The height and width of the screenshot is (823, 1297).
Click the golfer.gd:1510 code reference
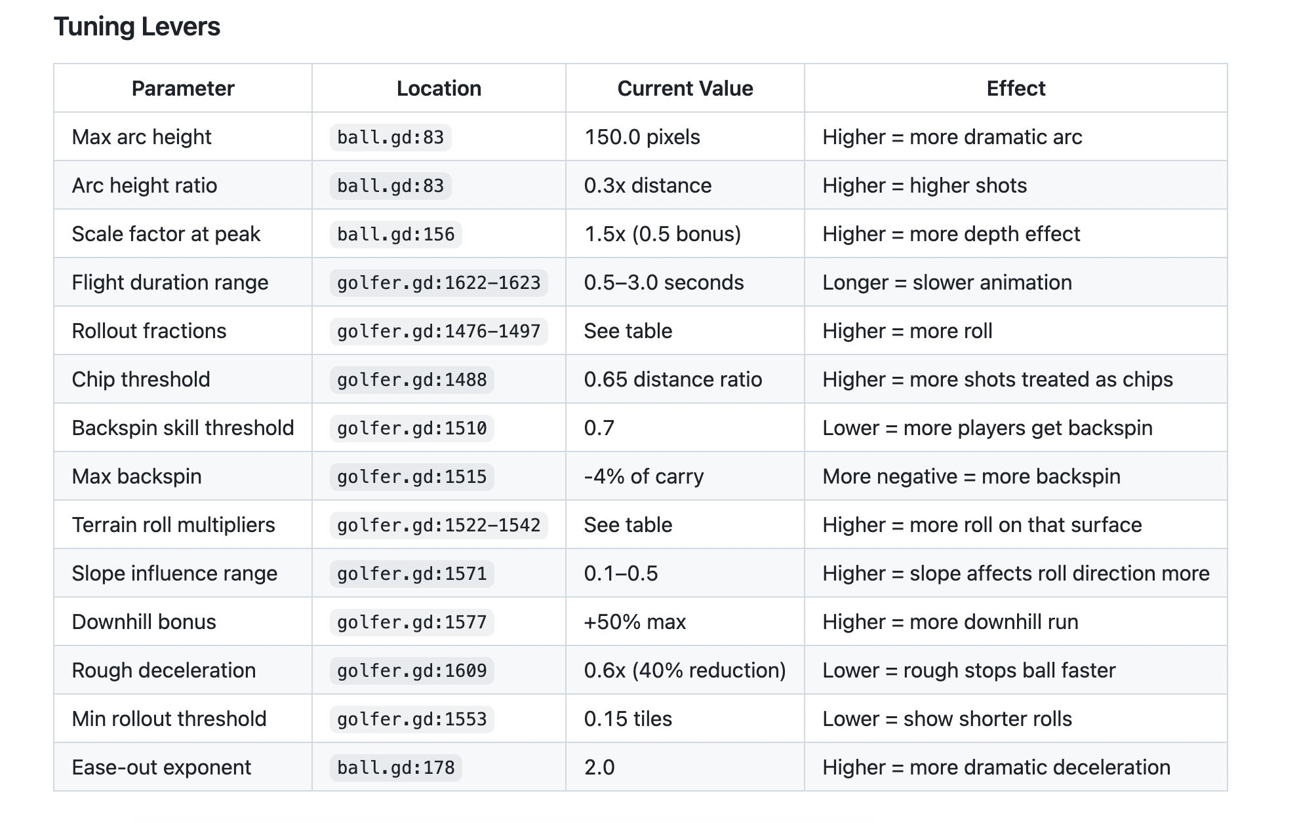pos(412,429)
